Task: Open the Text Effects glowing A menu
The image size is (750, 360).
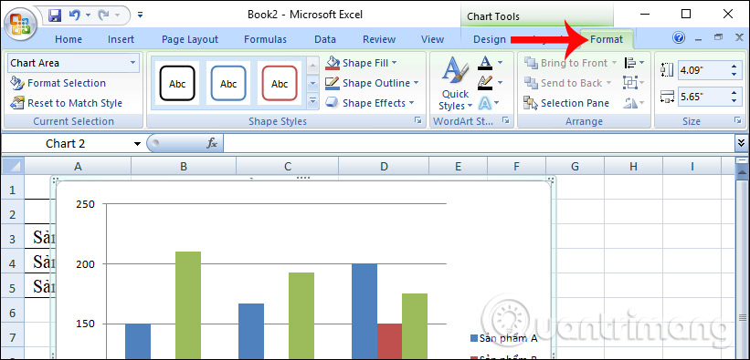Action: click(x=489, y=103)
